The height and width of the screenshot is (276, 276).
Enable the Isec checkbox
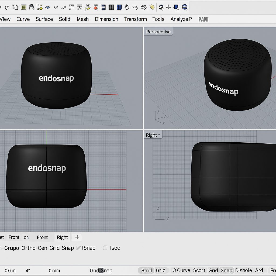pyautogui.click(x=105, y=248)
